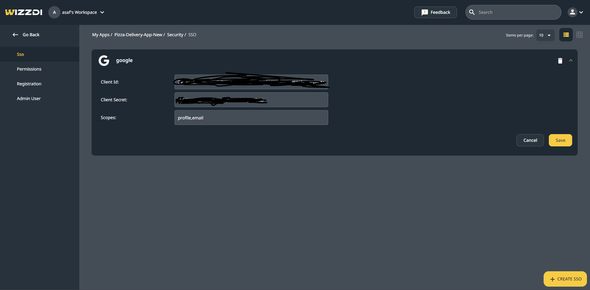Open the asaf's Workspace dropdown
Screen dimensions: 590x290
pos(102,12)
